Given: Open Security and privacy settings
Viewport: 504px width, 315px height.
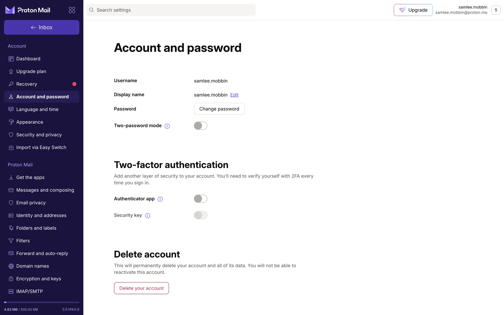Looking at the screenshot, I should [x=39, y=135].
